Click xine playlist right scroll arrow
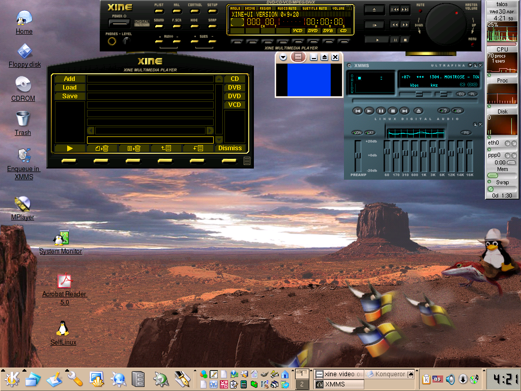This screenshot has width=521, height=391. pyautogui.click(x=210, y=131)
